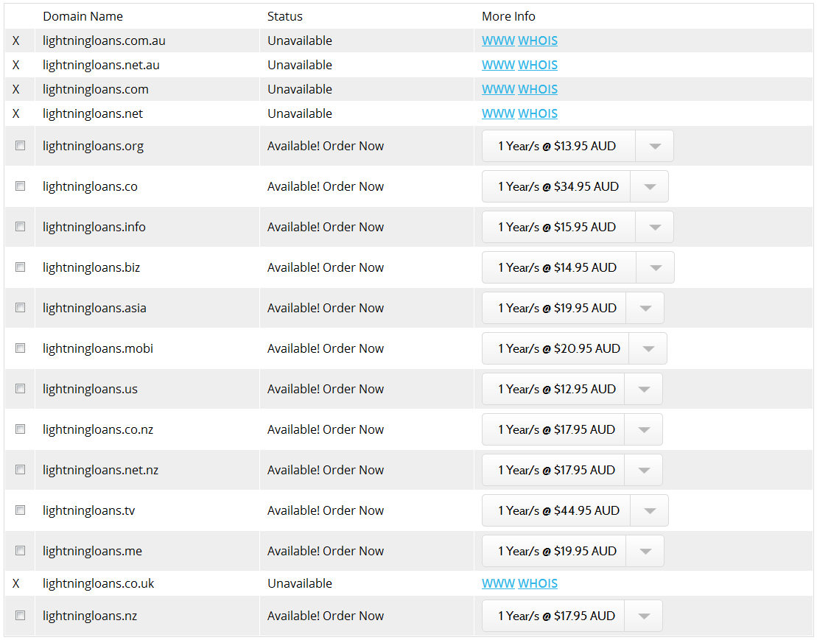Expand the lightningloans.asia registration period dropdown
The height and width of the screenshot is (640, 817).
point(645,308)
